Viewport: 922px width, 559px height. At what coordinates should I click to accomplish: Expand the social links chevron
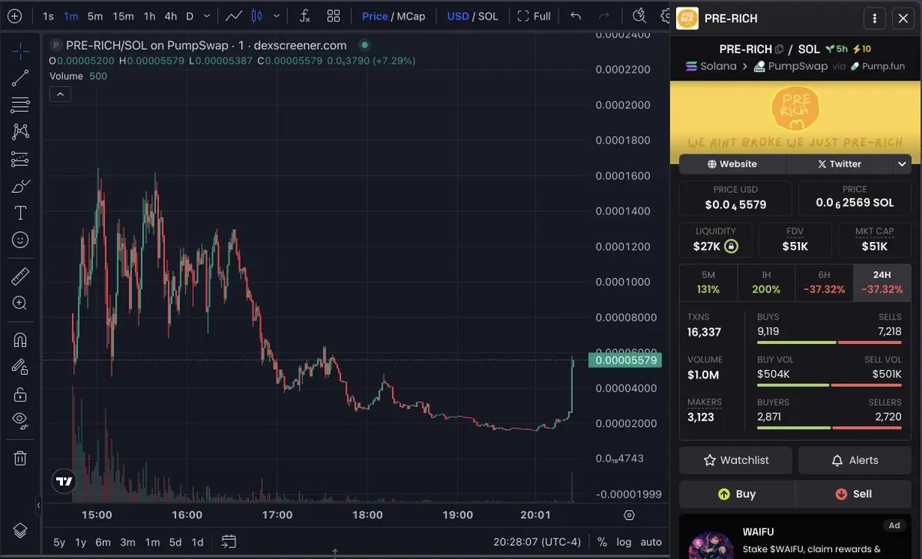901,164
